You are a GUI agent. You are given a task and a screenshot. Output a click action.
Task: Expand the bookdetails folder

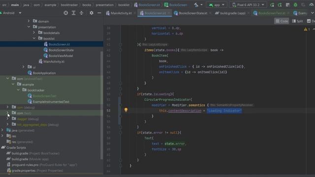(34, 32)
